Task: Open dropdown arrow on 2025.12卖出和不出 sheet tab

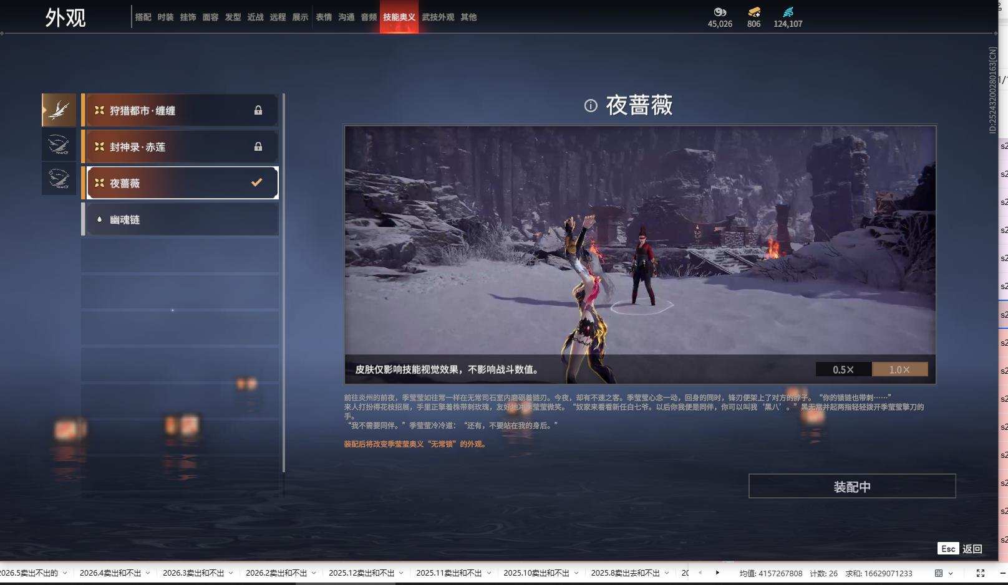Action: [401, 573]
